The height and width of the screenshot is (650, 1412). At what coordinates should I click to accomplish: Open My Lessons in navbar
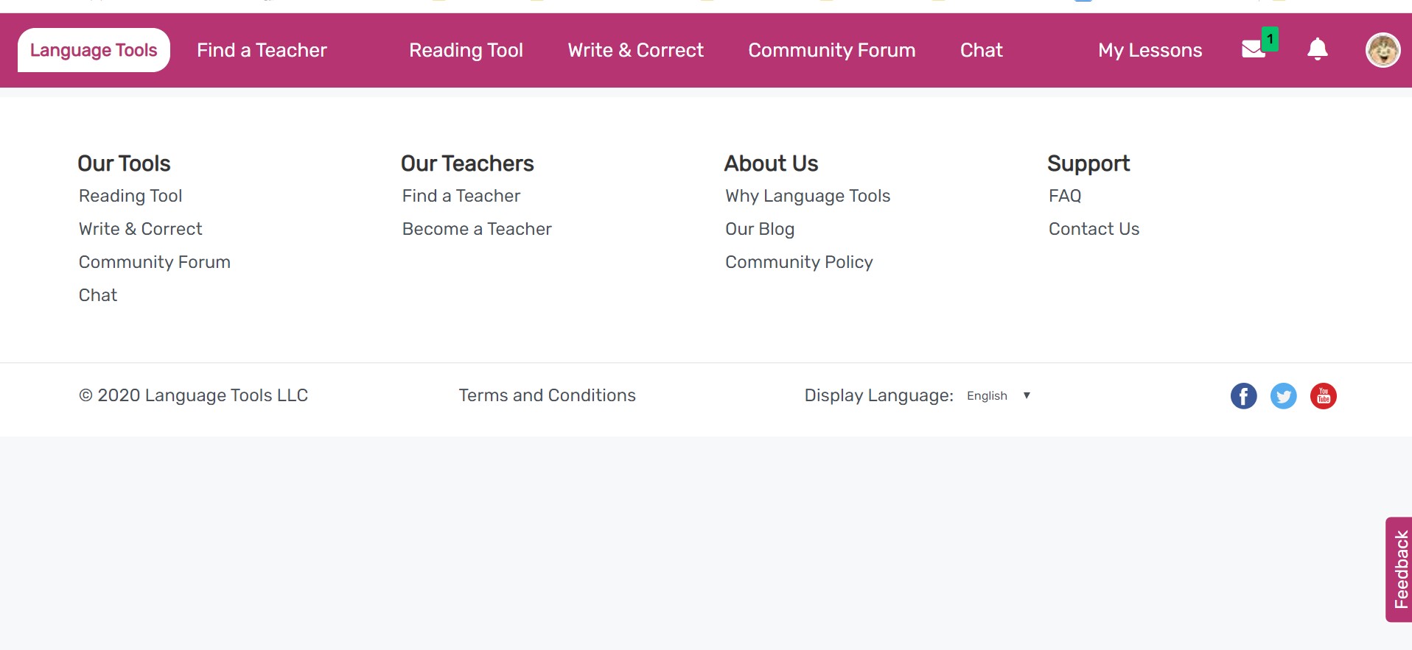click(1150, 50)
